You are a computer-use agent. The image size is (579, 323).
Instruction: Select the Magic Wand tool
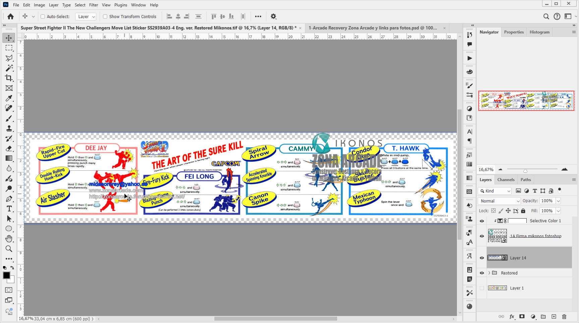[9, 68]
